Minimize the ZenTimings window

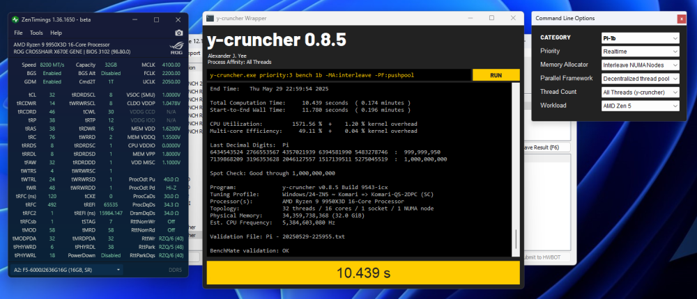click(136, 19)
